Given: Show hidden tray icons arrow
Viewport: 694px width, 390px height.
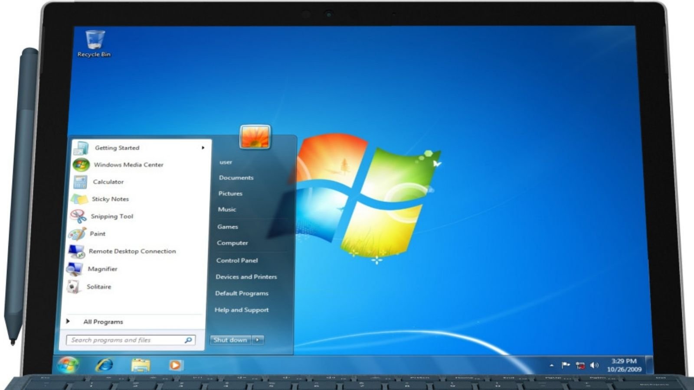Looking at the screenshot, I should click(551, 365).
